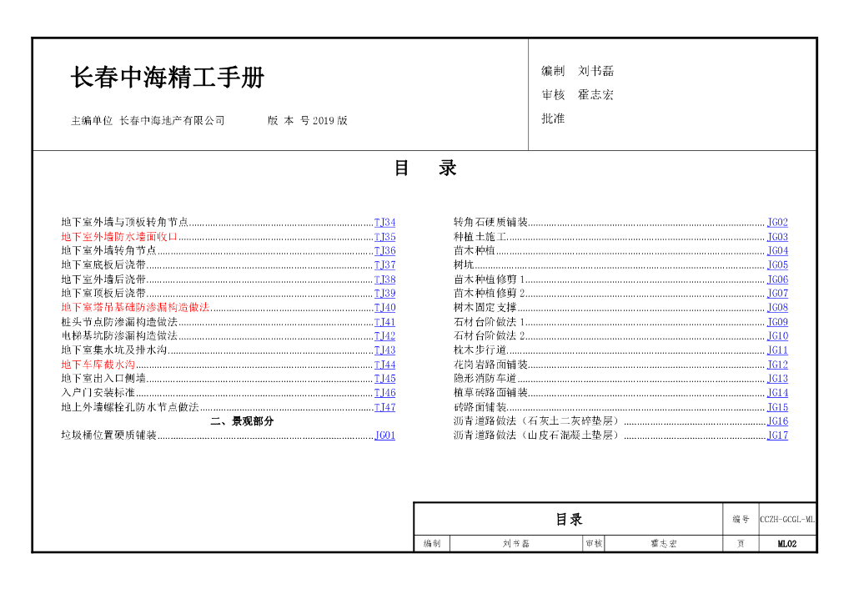854x604 pixels.
Task: Open the TJ47 page link
Action: pyautogui.click(x=384, y=407)
